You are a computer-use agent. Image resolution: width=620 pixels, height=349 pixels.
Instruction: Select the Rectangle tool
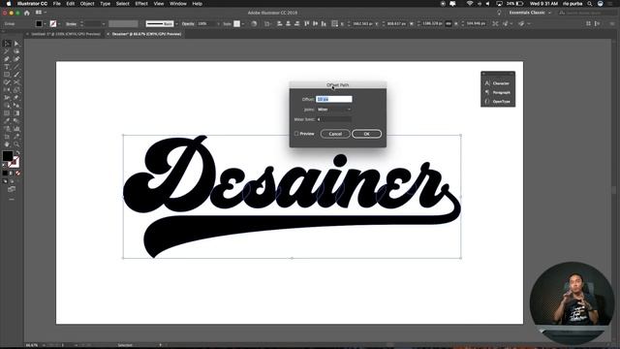(x=7, y=75)
